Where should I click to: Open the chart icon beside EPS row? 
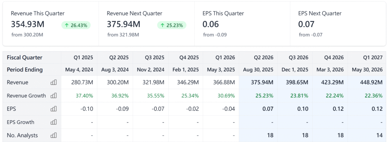(x=54, y=109)
